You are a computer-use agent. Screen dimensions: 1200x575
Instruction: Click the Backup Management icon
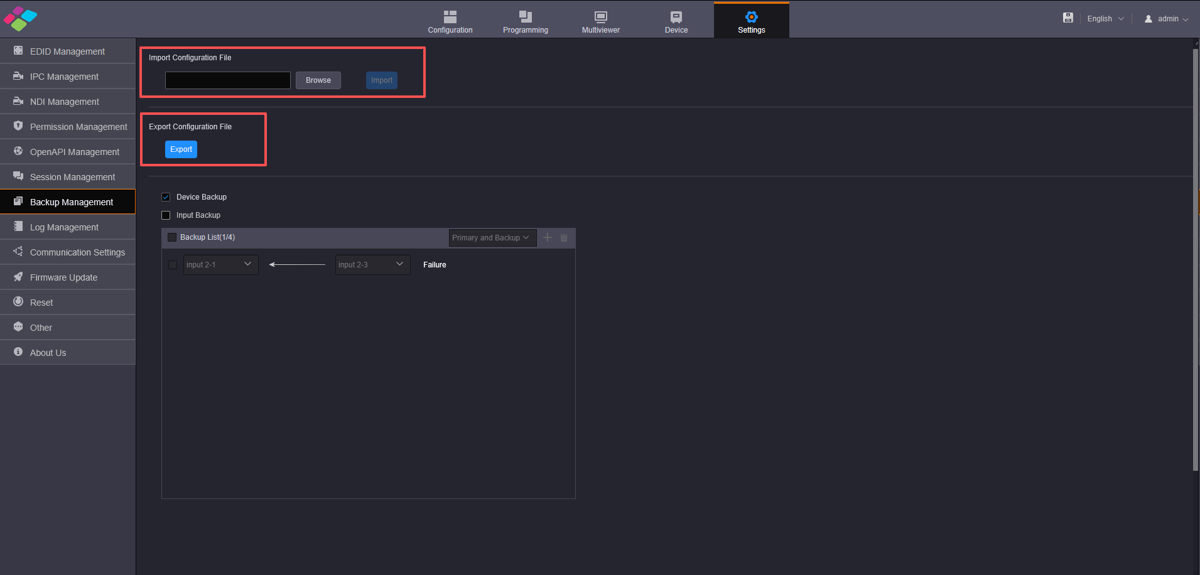(18, 202)
